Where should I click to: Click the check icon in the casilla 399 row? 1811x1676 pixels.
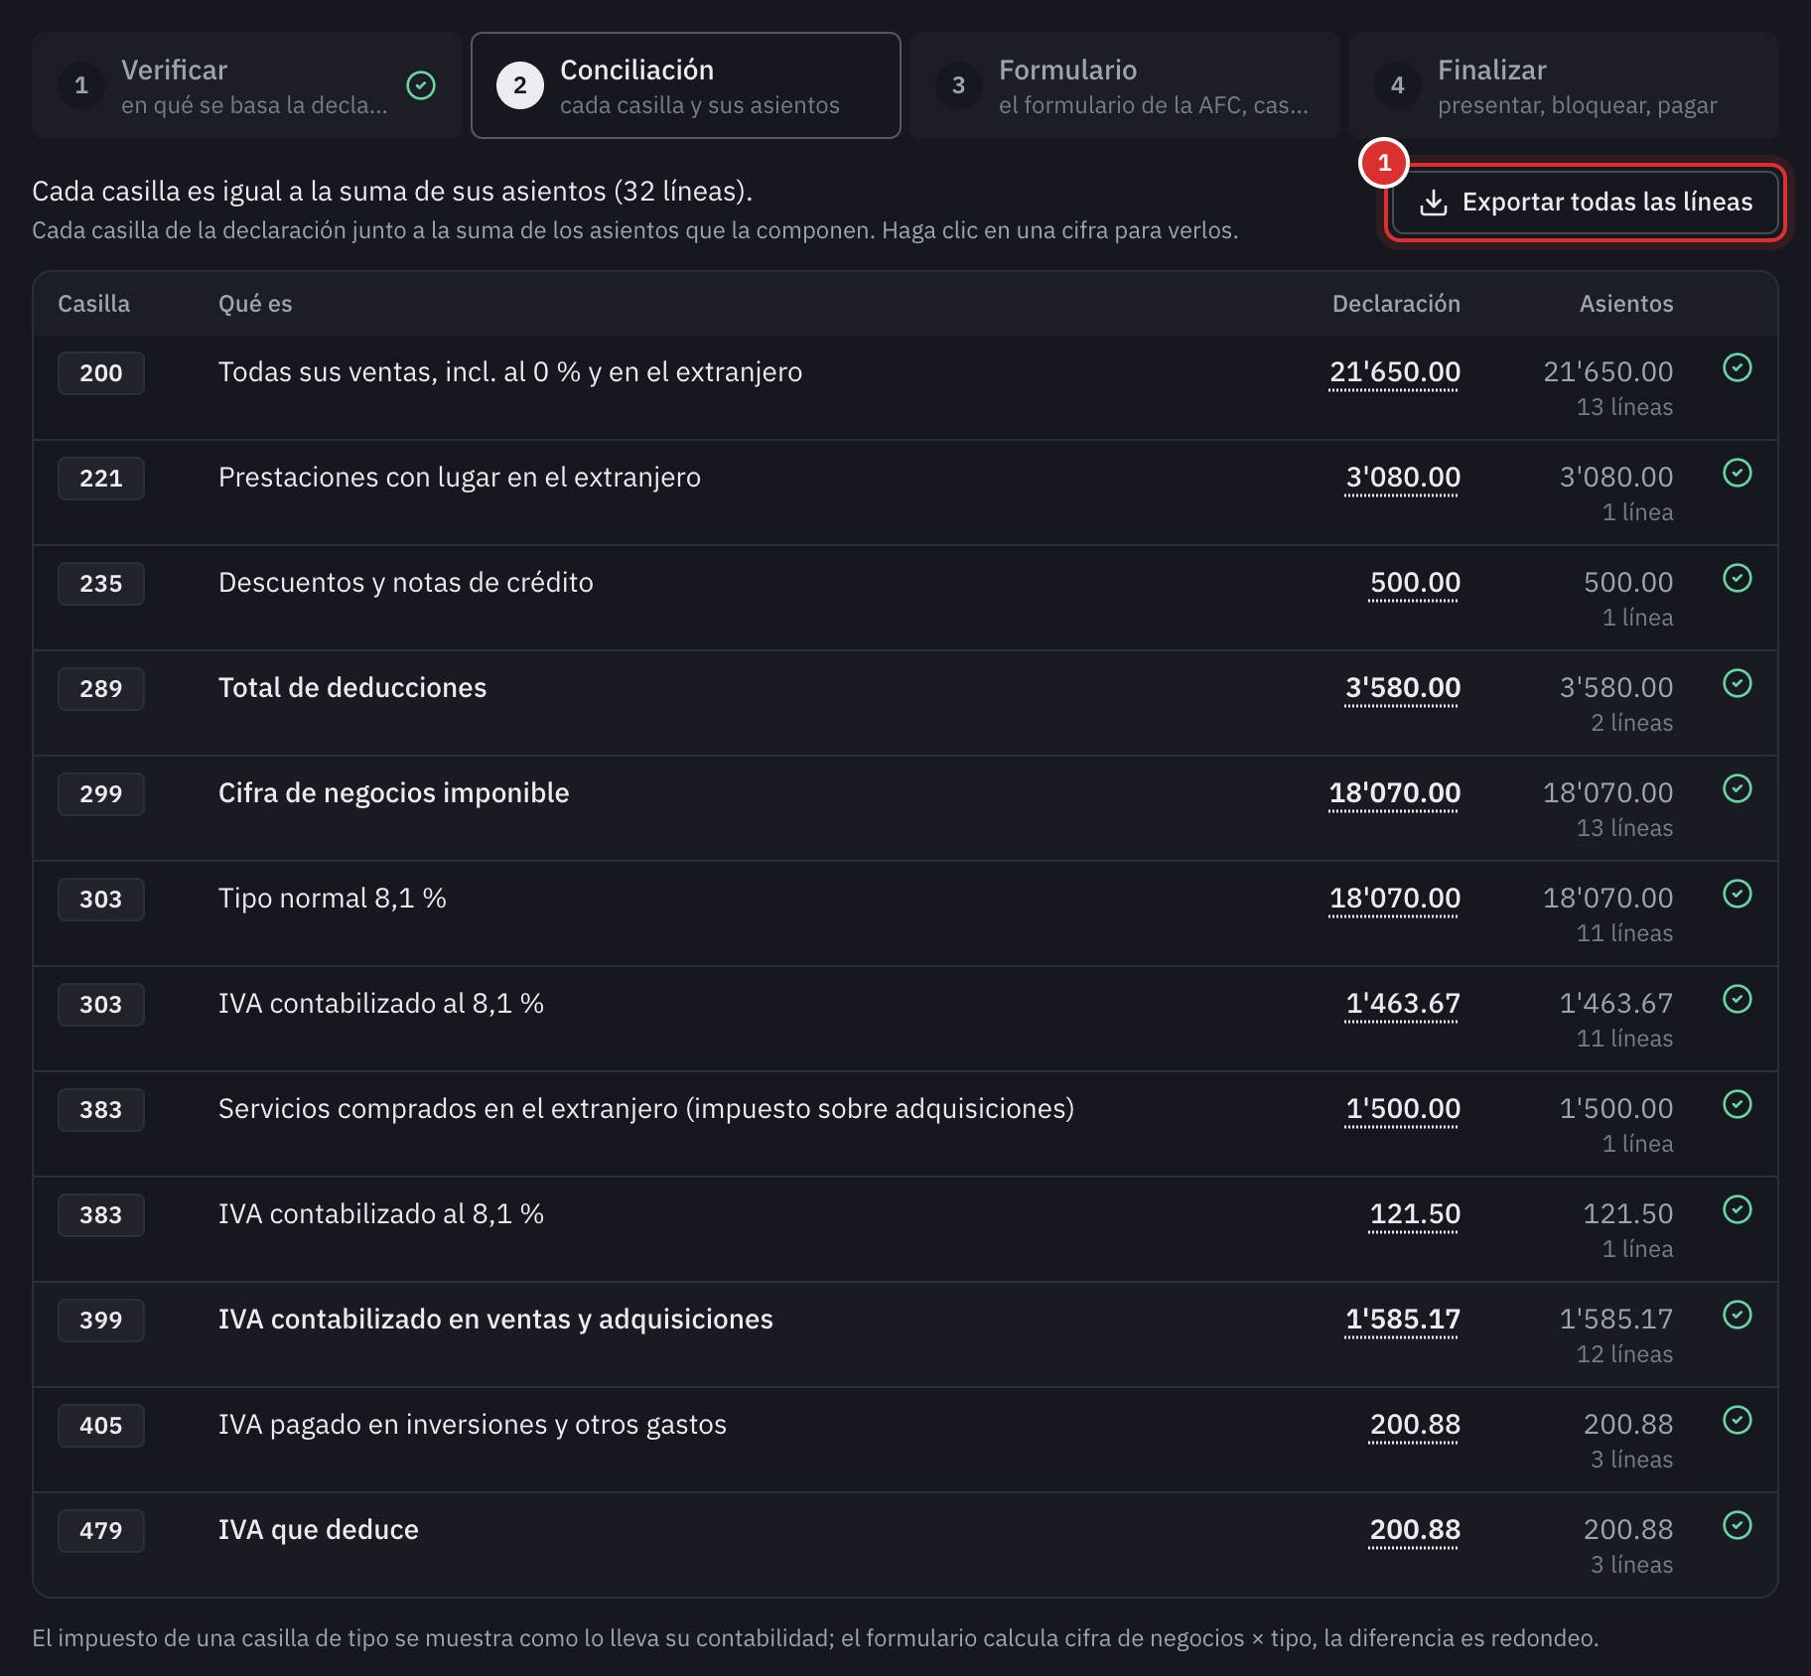1737,1316
